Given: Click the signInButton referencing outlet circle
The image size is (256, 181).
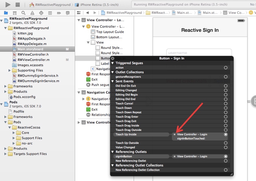Looking at the screenshot, I should (226, 156).
